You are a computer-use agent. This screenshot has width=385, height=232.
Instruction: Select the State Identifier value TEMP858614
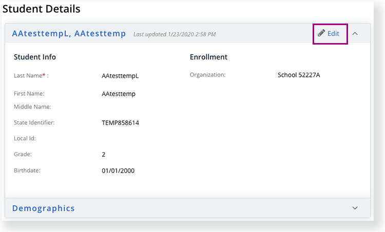point(120,123)
